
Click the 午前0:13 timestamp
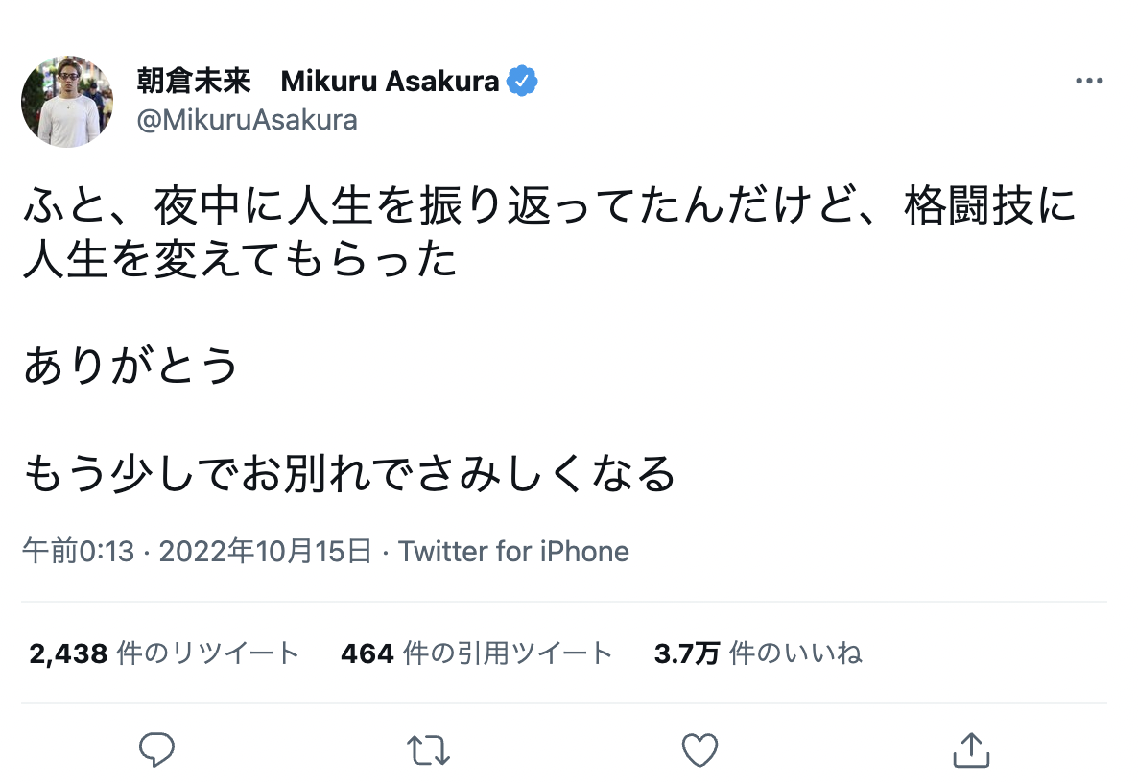[79, 552]
